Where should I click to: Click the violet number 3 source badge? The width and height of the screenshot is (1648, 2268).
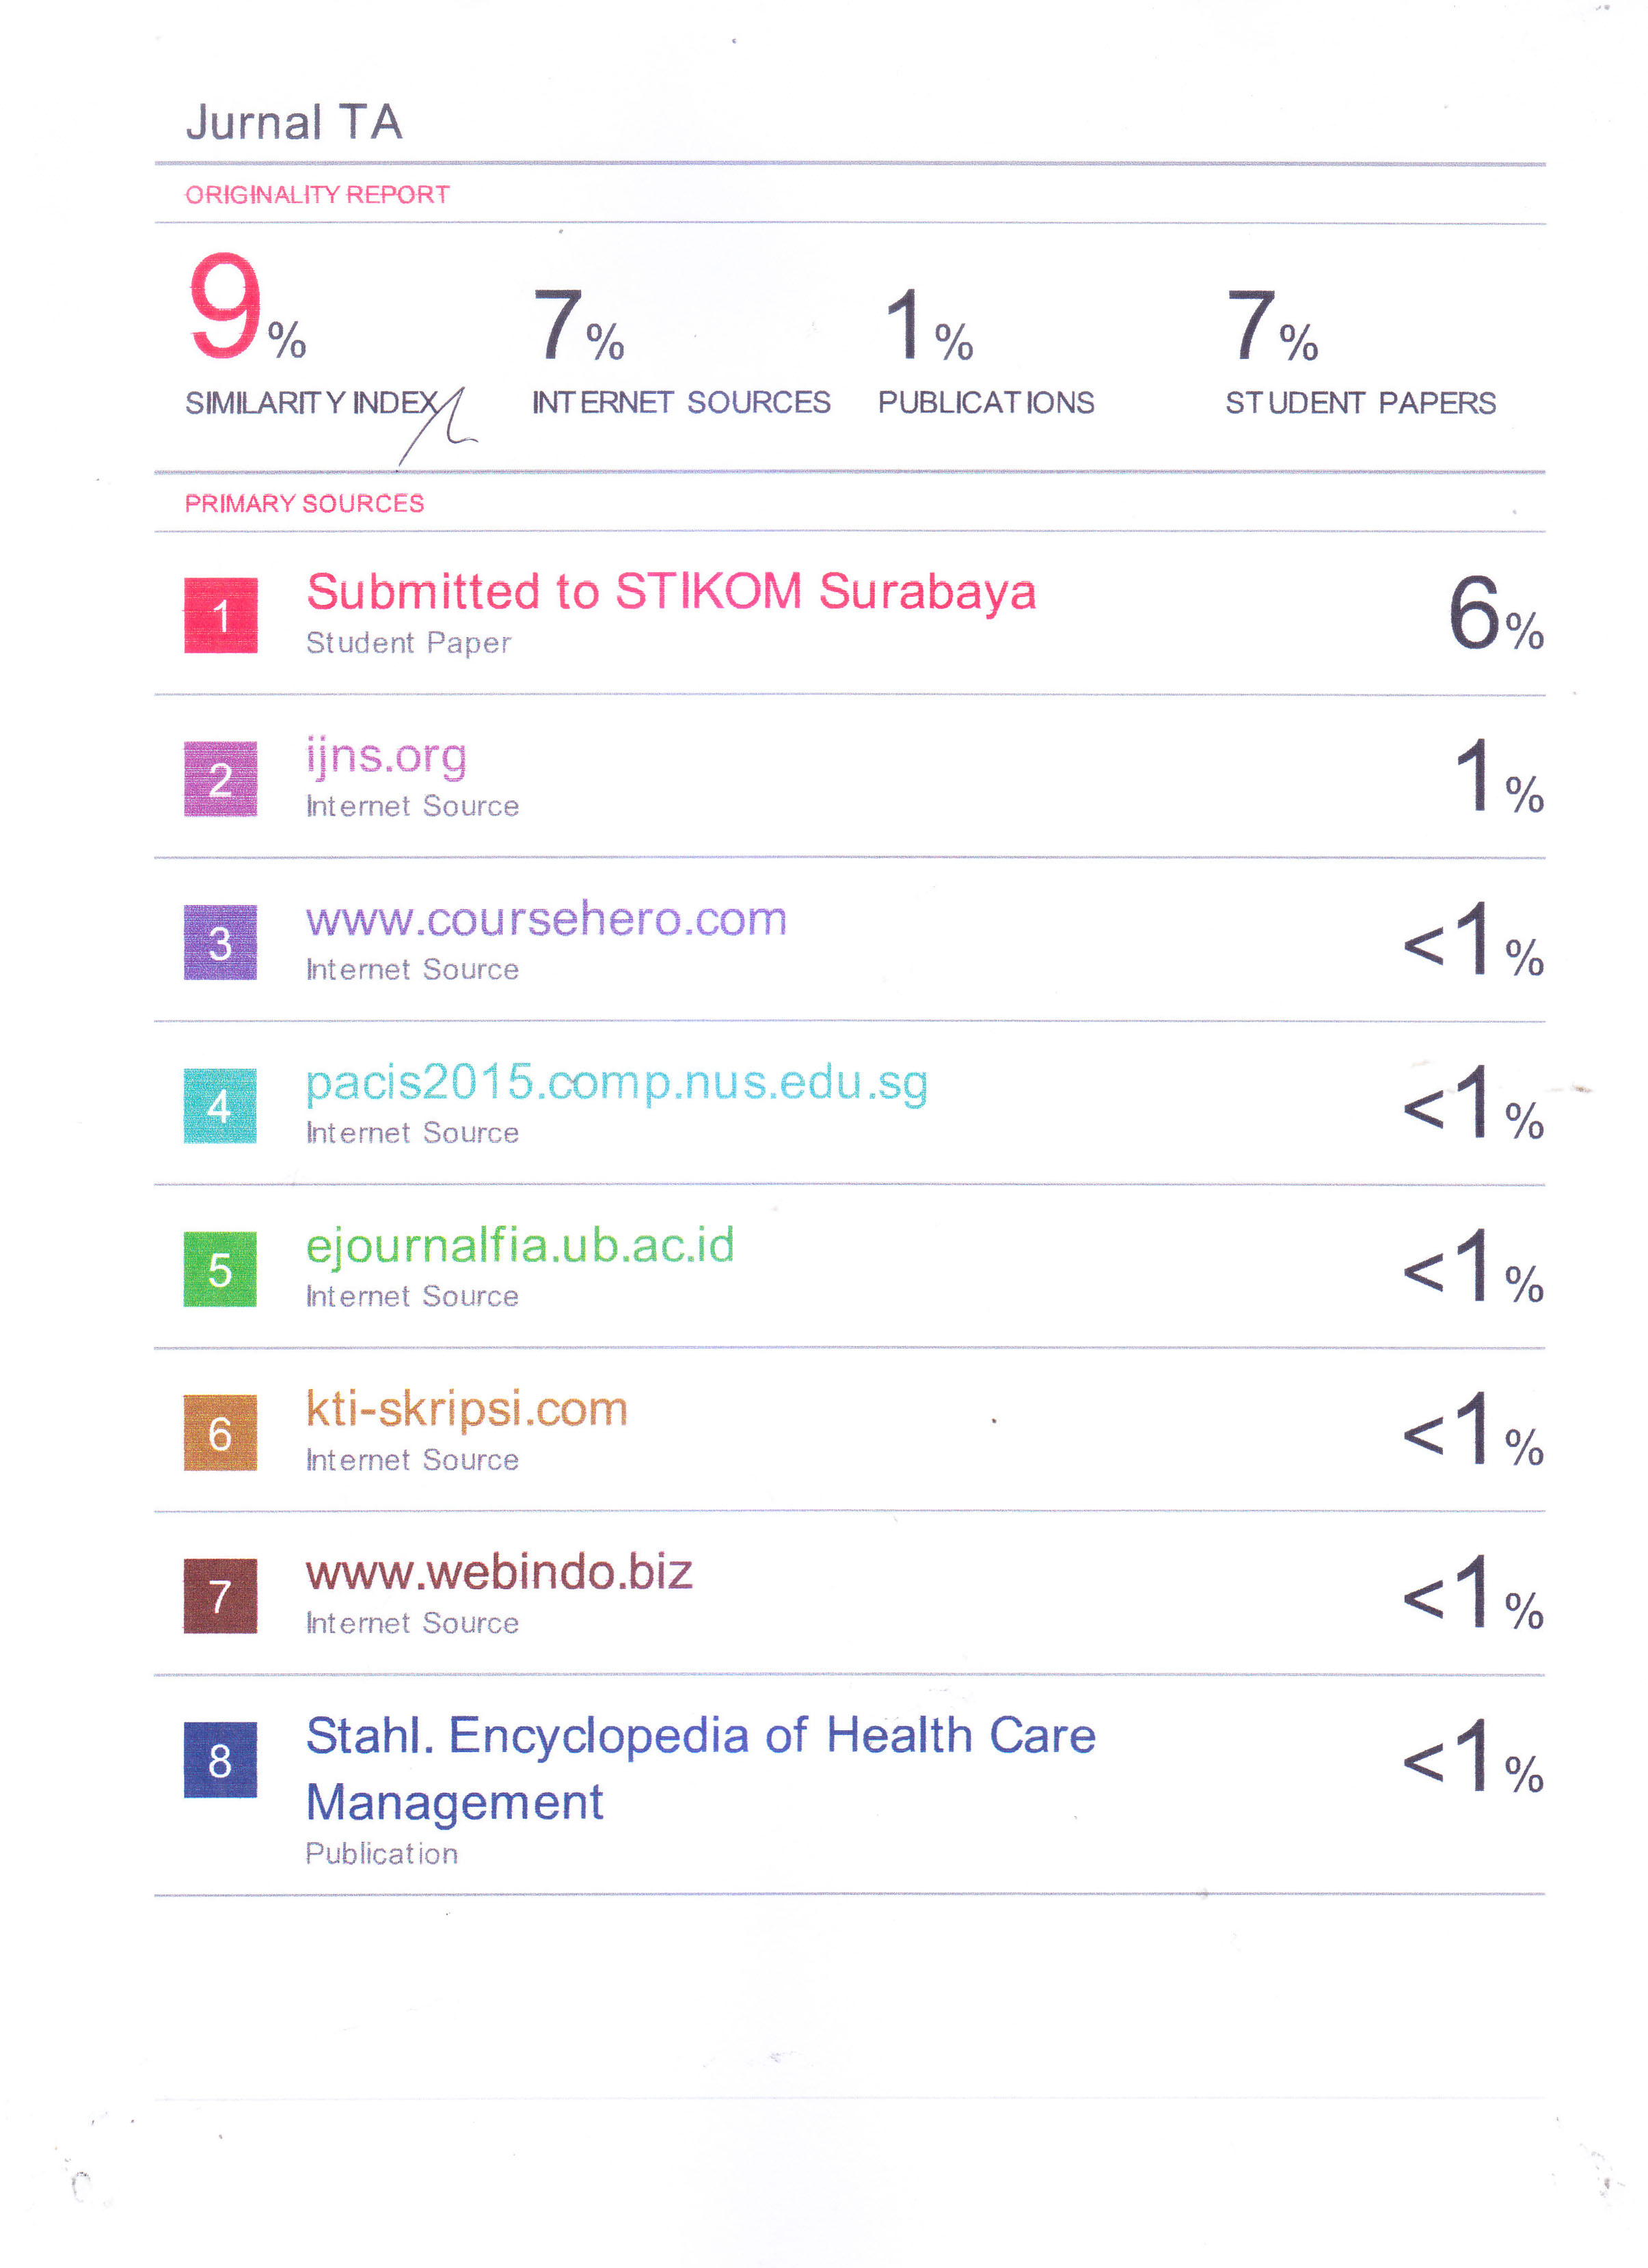pyautogui.click(x=220, y=942)
